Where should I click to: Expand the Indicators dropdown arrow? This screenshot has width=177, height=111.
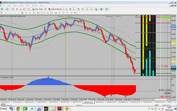pos(98,9)
